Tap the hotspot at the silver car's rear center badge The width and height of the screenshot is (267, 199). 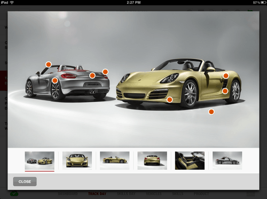(x=92, y=75)
